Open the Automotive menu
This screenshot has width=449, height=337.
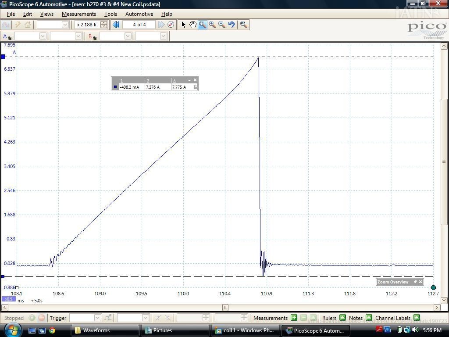139,14
